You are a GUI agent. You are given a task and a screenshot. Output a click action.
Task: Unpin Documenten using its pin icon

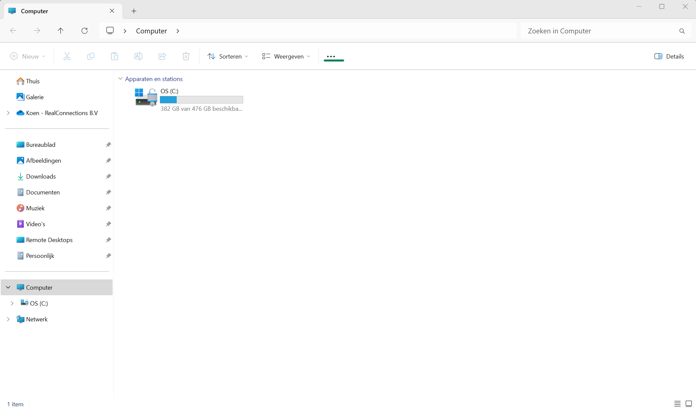click(x=108, y=192)
